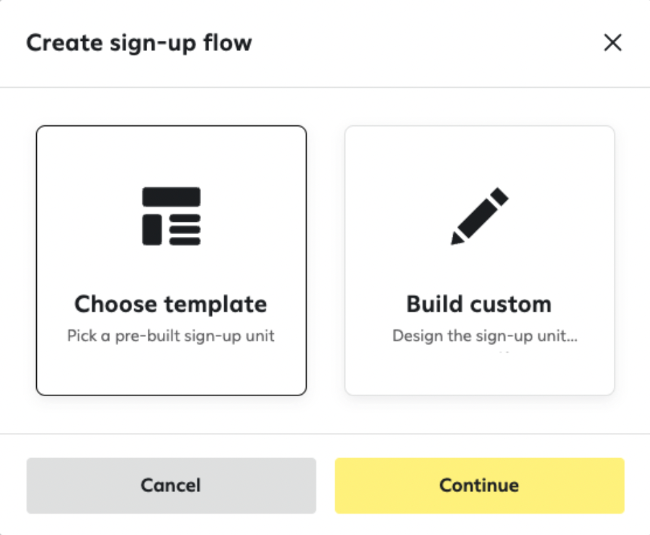
Task: Click 'Pick a pre-built sign-up unit' description
Action: [171, 336]
